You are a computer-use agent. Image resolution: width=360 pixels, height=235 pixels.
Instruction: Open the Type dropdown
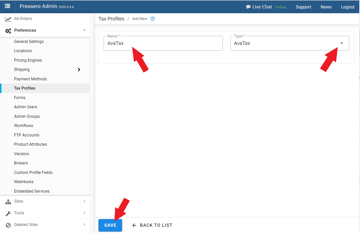coord(290,43)
